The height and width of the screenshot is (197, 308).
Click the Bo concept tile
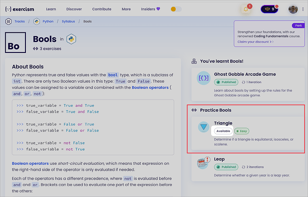click(x=15, y=42)
